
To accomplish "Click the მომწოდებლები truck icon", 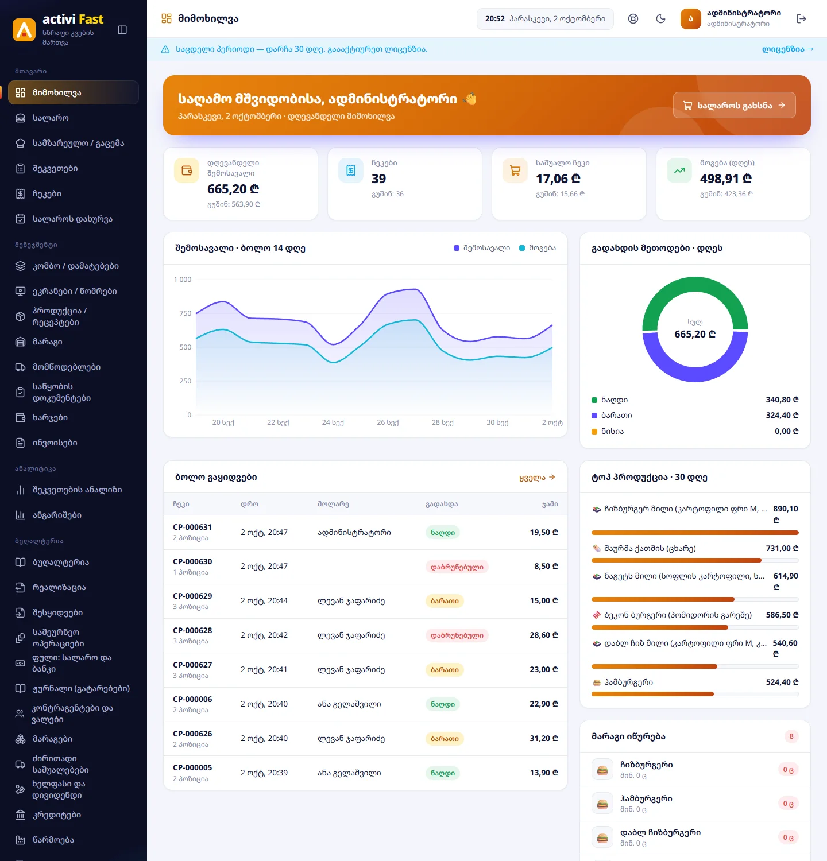I will (20, 367).
